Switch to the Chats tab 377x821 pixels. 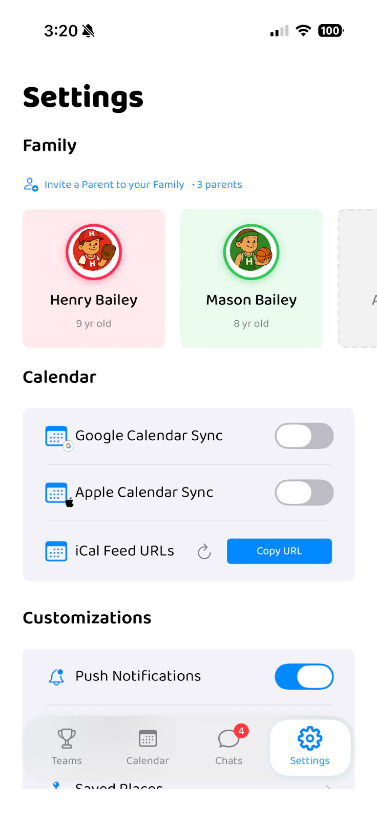(228, 748)
